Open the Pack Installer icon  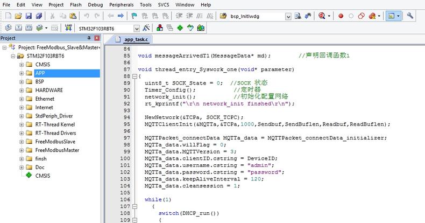coord(201,27)
